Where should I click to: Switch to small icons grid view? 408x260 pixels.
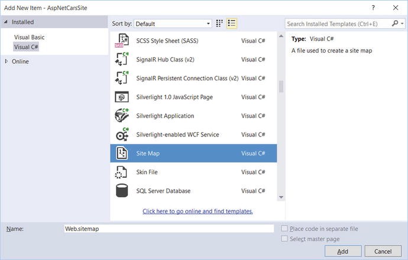coord(219,24)
